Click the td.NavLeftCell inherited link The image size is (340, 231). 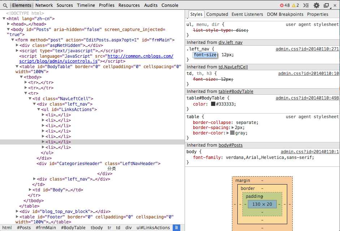click(x=233, y=67)
